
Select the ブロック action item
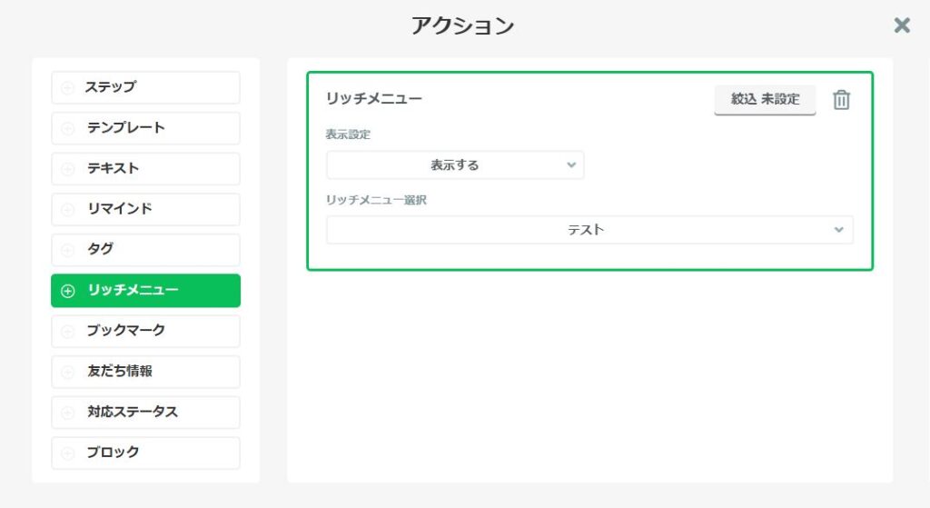click(x=145, y=453)
